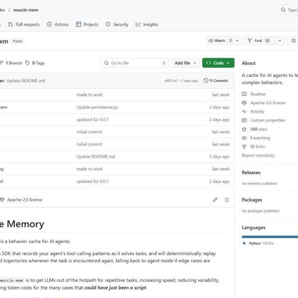Click the Insights graph icon in the nav
The height and width of the screenshot is (298, 298).
click(x=138, y=24)
